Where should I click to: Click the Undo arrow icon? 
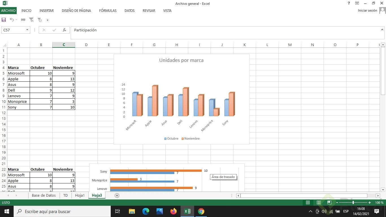pyautogui.click(x=12, y=20)
